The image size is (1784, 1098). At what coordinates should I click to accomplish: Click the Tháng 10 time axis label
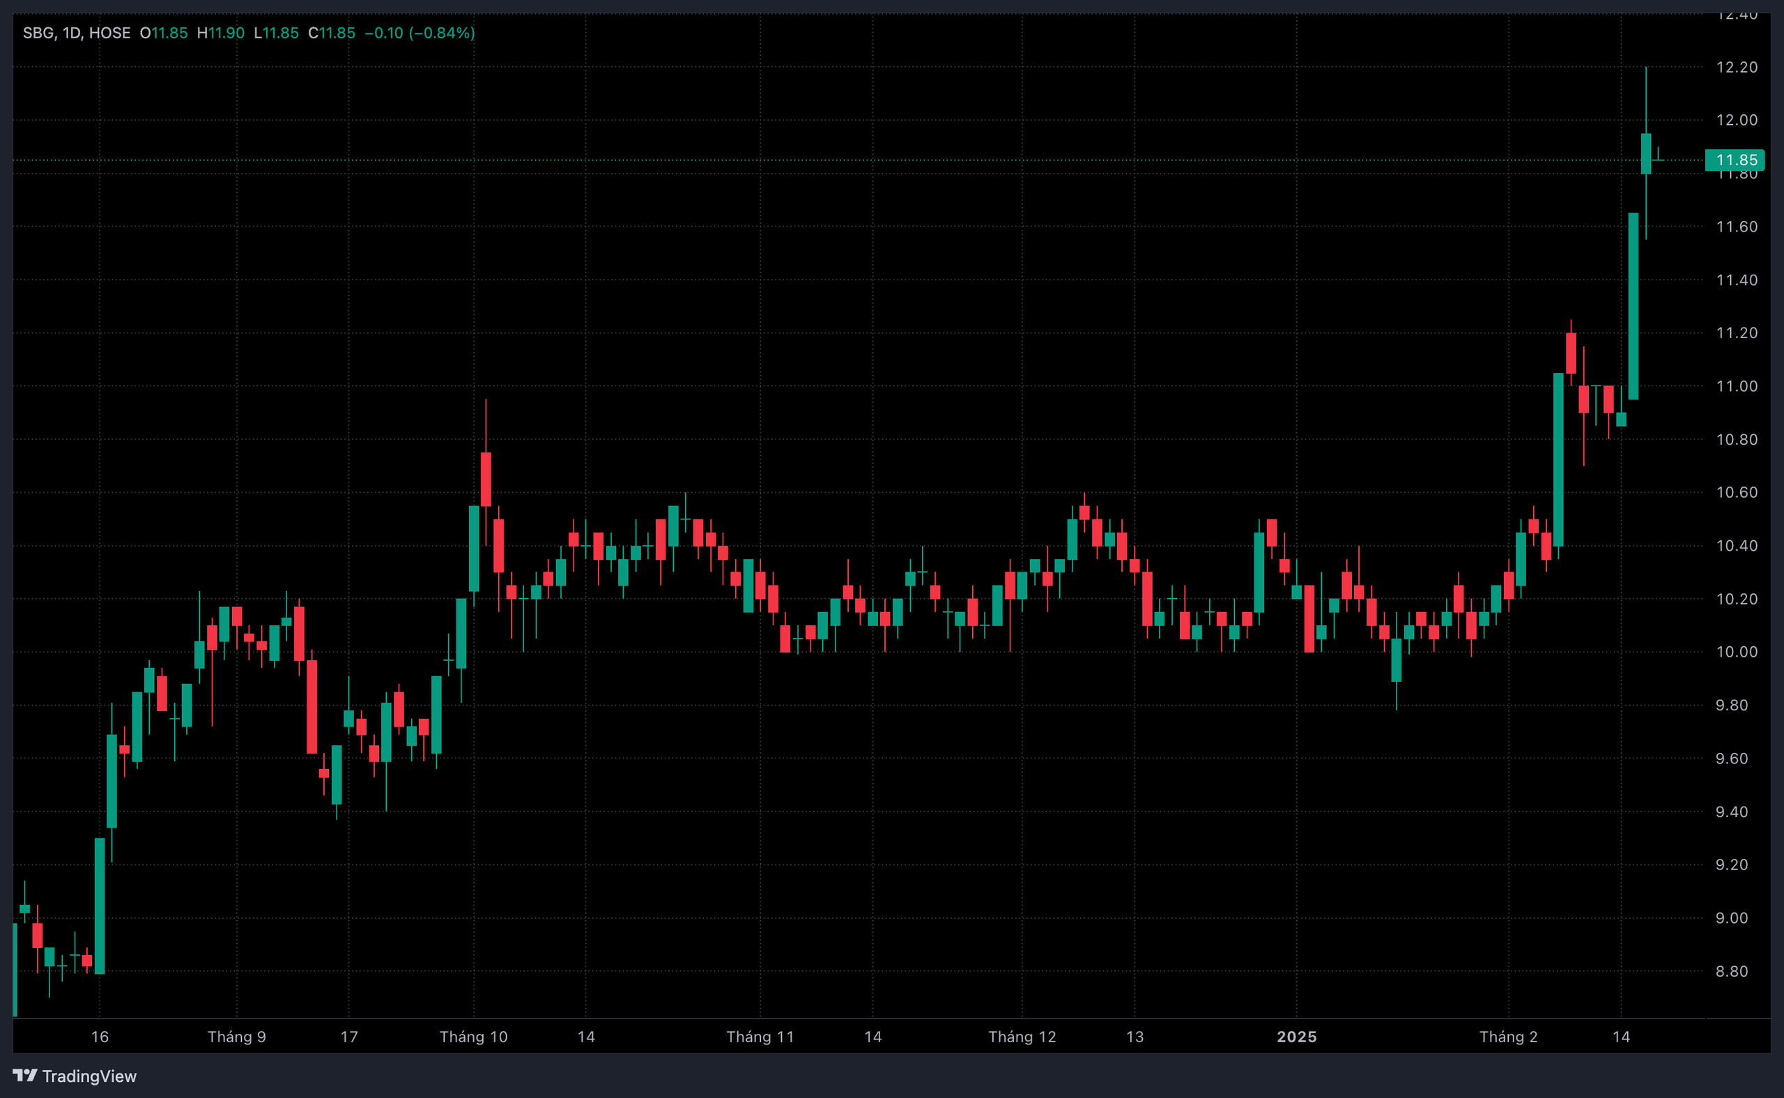[473, 1036]
